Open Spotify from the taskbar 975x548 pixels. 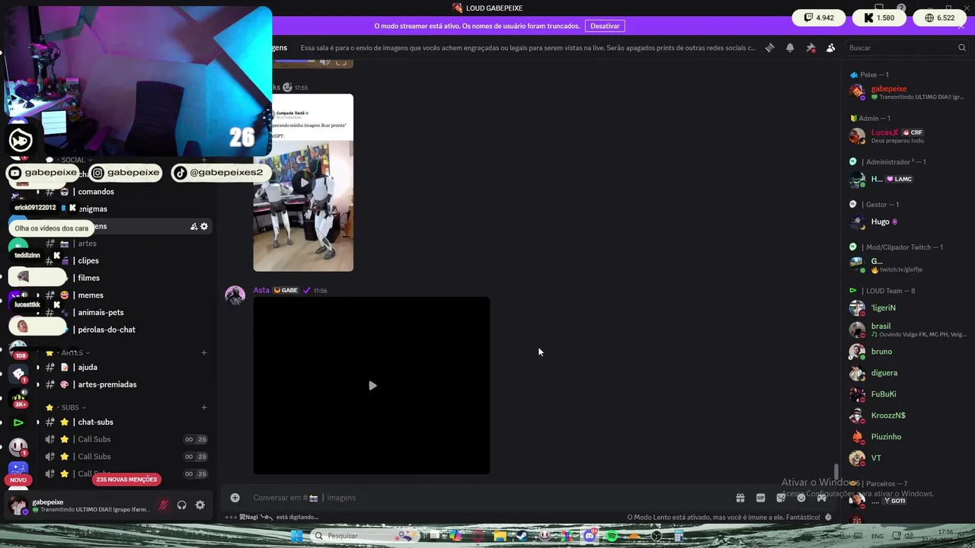coord(612,536)
